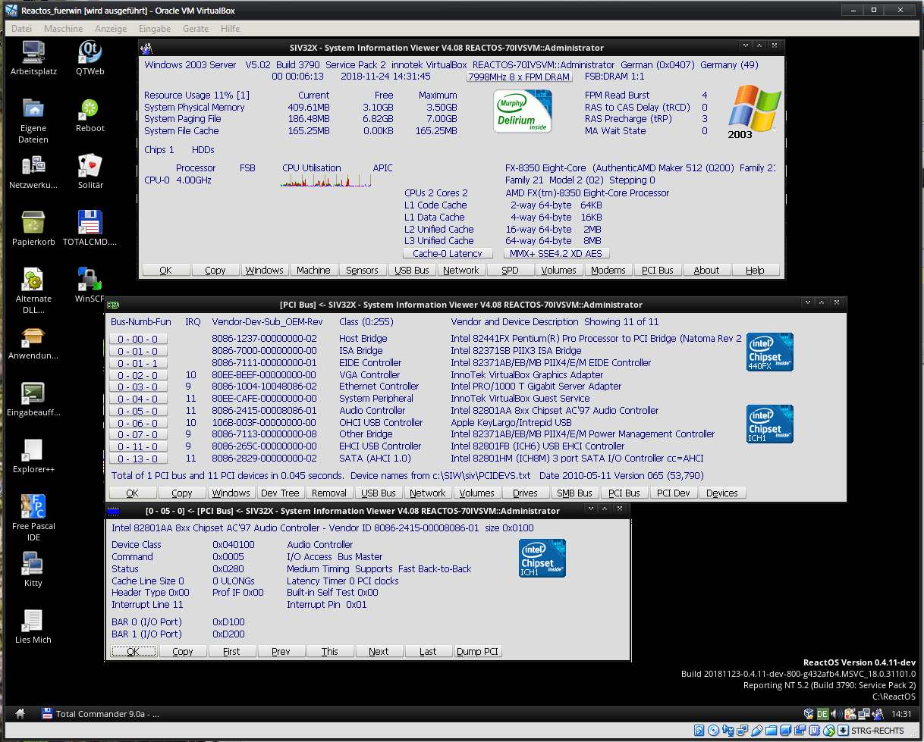Launch the QTWeb browser shortcut

[x=90, y=52]
